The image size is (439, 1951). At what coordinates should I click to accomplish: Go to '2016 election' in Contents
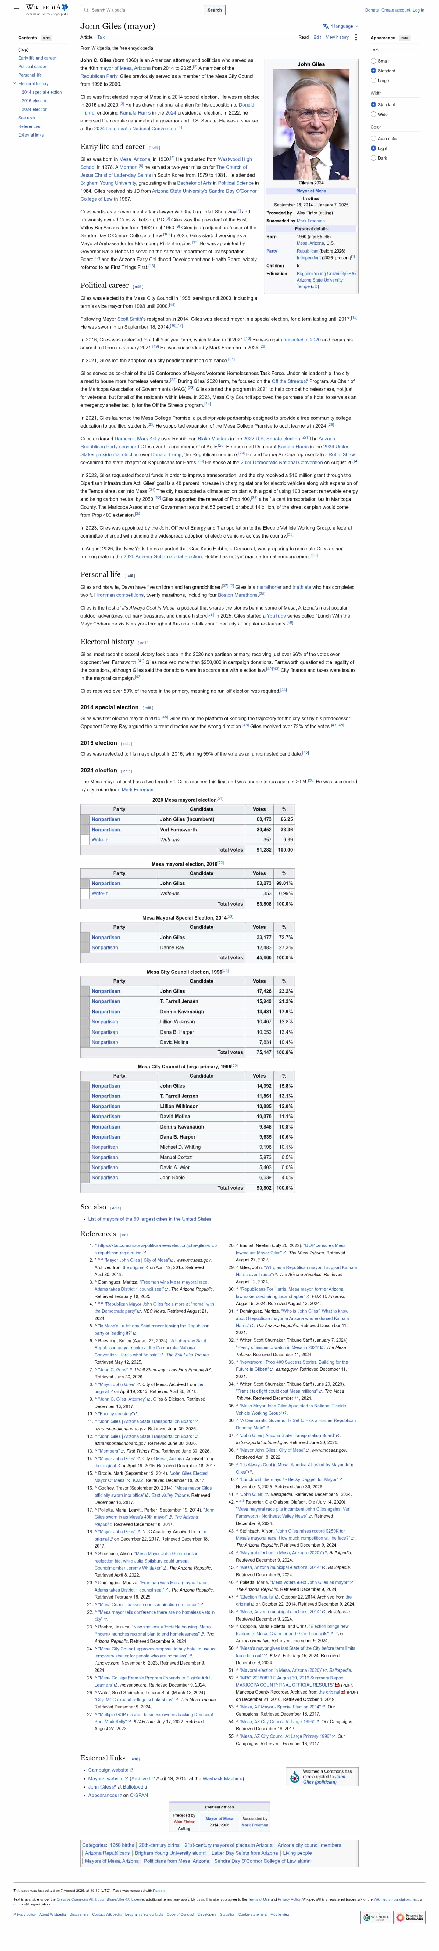pyautogui.click(x=34, y=101)
